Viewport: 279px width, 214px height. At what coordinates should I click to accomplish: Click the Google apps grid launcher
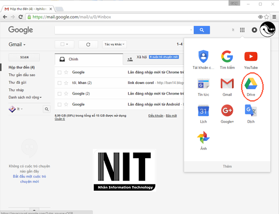point(242,30)
